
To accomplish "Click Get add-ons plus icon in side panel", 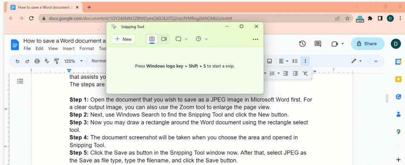I will [399, 159].
